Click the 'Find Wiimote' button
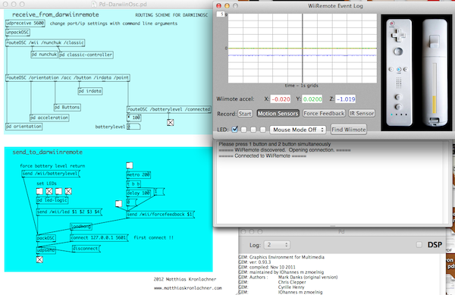 [x=349, y=130]
